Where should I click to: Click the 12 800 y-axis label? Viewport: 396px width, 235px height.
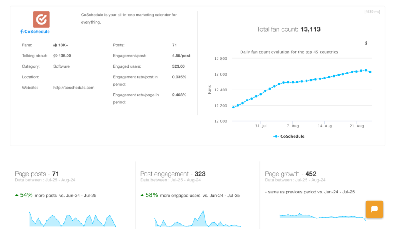[x=221, y=59]
